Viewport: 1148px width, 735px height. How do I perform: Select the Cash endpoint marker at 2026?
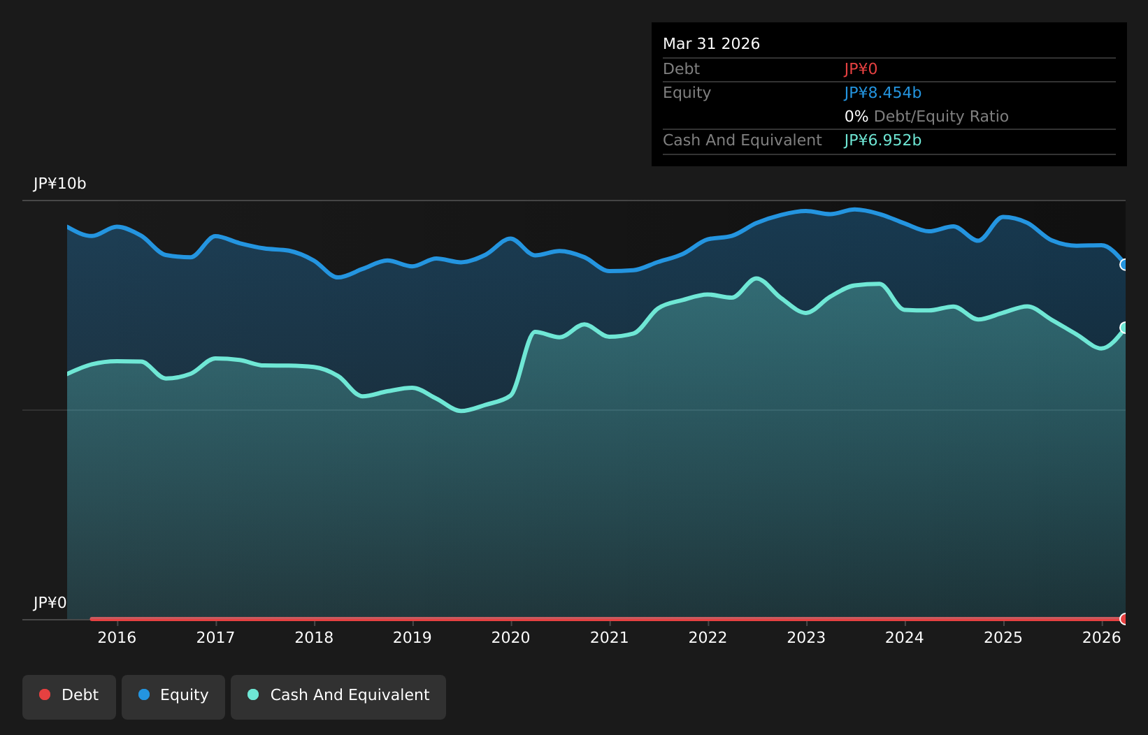(1125, 328)
